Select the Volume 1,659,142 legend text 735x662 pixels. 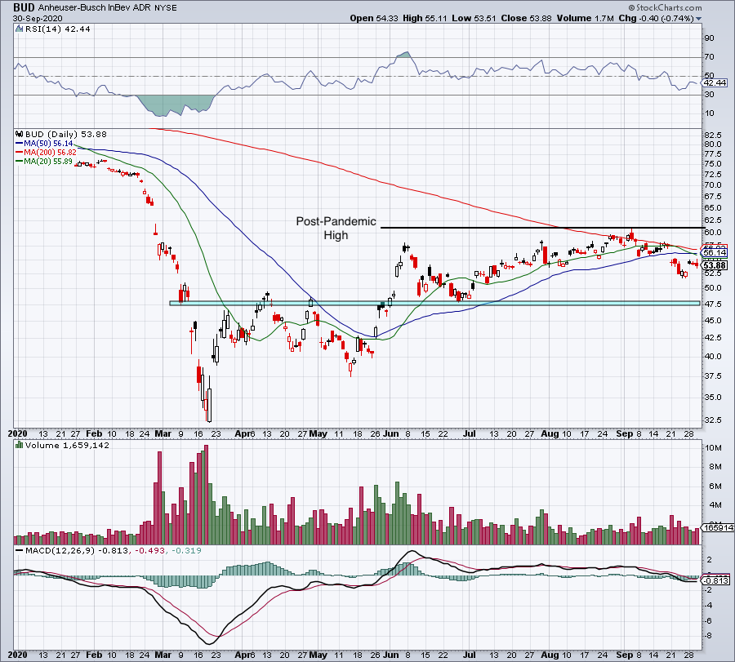click(67, 445)
